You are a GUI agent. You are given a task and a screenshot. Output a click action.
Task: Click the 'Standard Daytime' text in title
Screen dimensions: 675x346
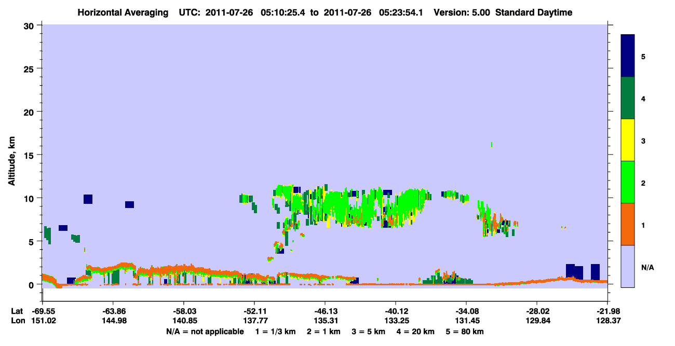point(534,12)
